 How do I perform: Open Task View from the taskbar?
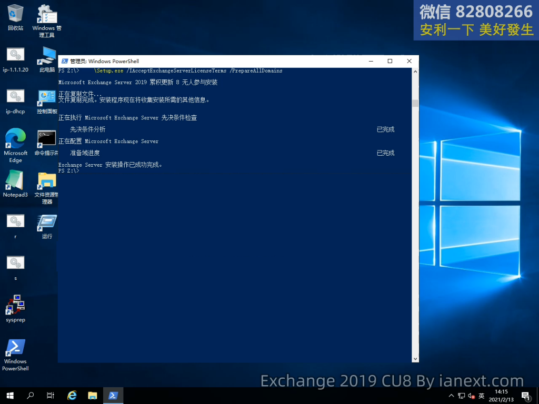coord(51,396)
